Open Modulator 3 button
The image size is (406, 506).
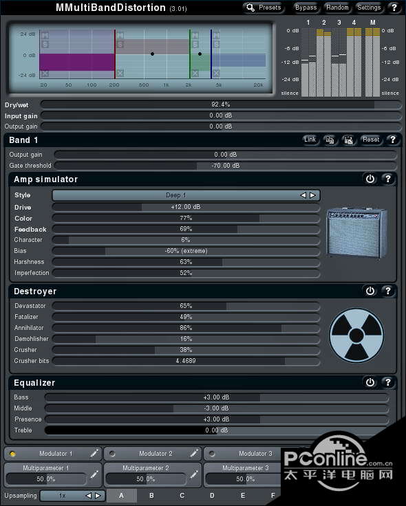(x=243, y=453)
